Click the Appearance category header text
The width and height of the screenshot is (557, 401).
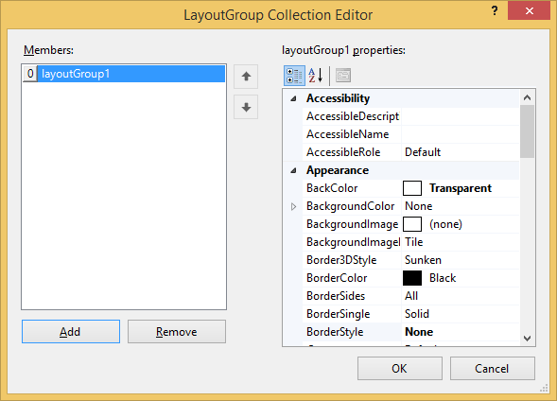pos(338,170)
